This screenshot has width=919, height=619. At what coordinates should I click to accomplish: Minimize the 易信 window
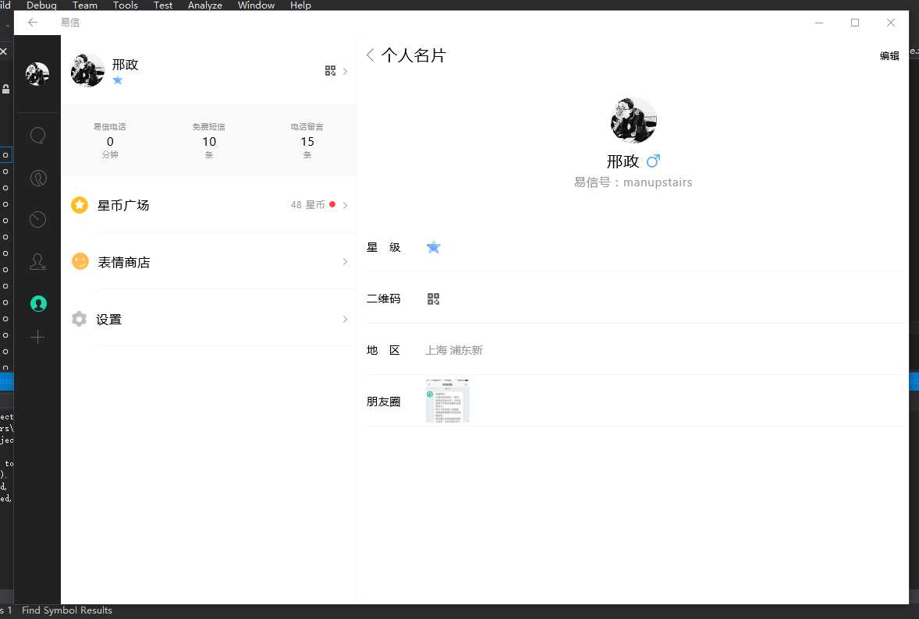(x=819, y=23)
